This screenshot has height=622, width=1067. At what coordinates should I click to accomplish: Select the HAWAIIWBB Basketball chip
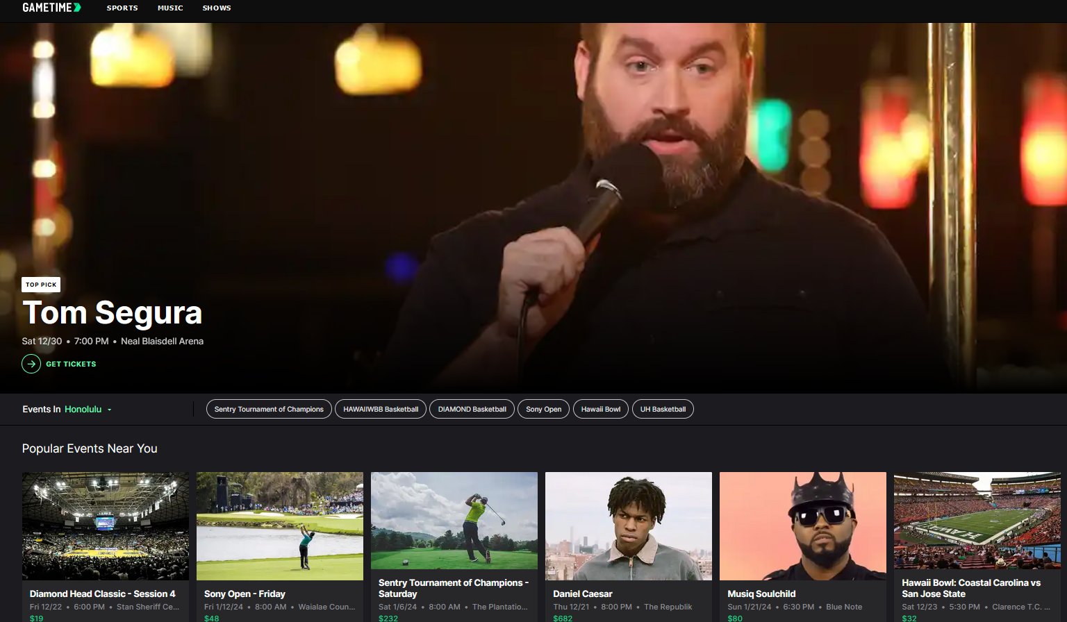381,410
